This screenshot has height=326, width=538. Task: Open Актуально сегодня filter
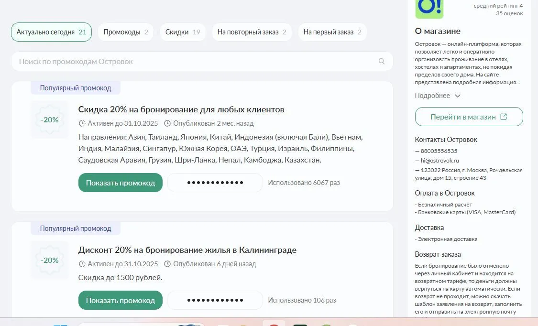pos(51,32)
